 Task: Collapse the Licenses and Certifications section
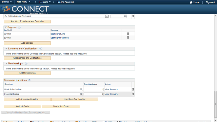click(6, 48)
